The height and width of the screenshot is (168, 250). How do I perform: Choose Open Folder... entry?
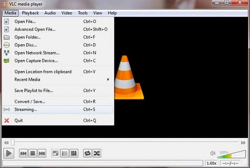(x=58, y=37)
